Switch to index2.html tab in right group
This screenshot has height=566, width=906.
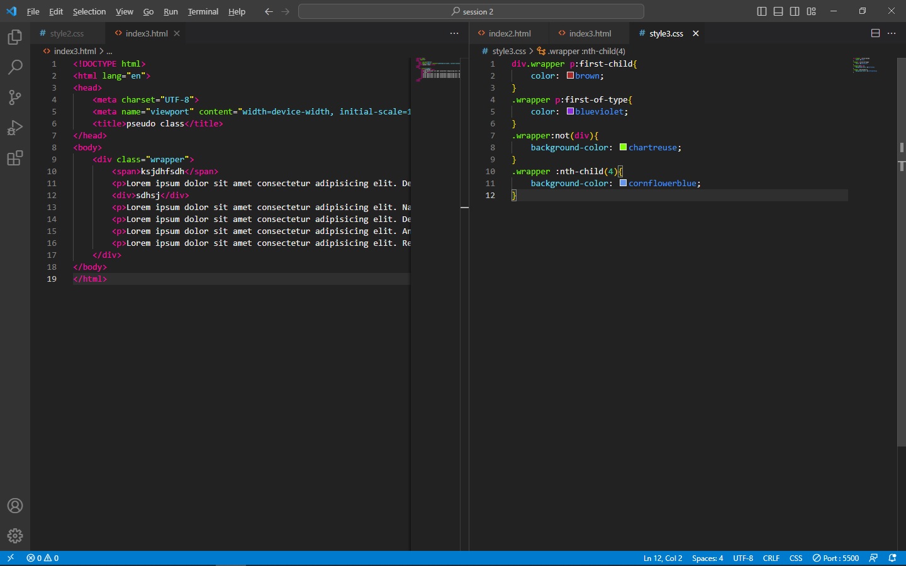click(x=510, y=33)
